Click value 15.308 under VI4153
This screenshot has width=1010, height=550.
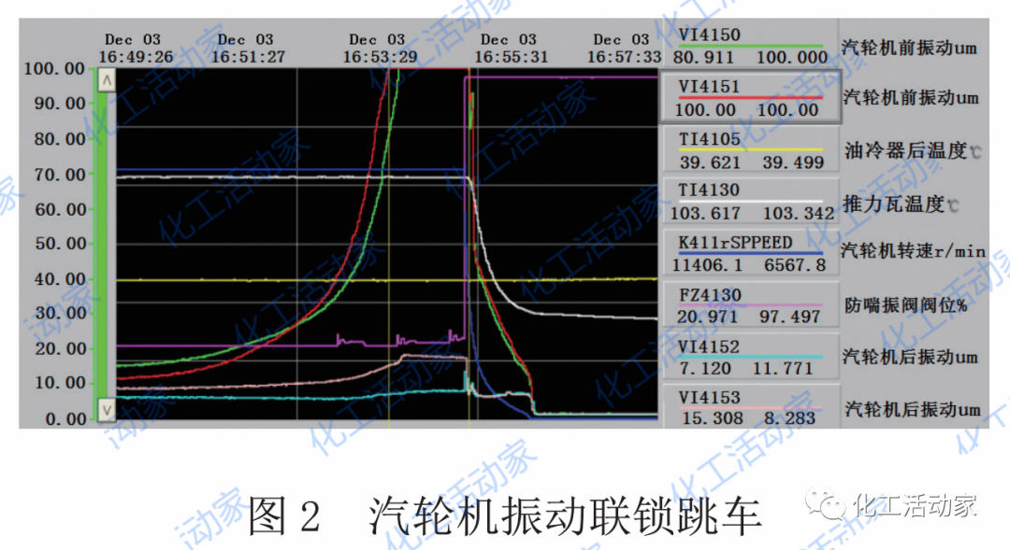pos(713,418)
